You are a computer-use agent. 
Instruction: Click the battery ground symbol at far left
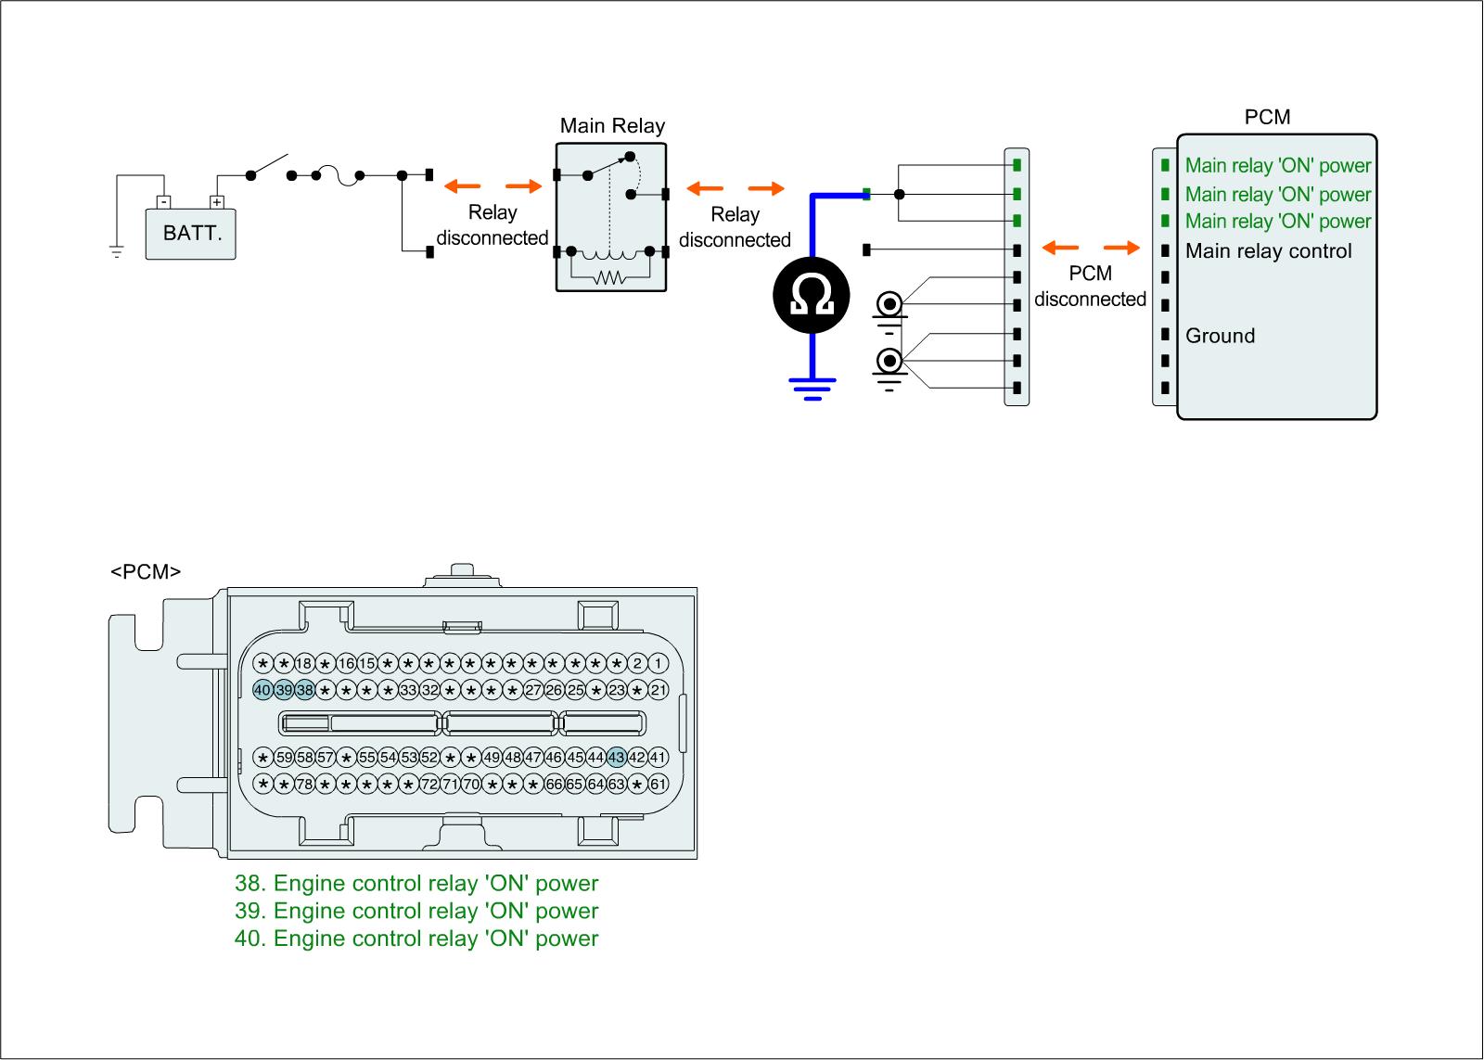click(117, 250)
